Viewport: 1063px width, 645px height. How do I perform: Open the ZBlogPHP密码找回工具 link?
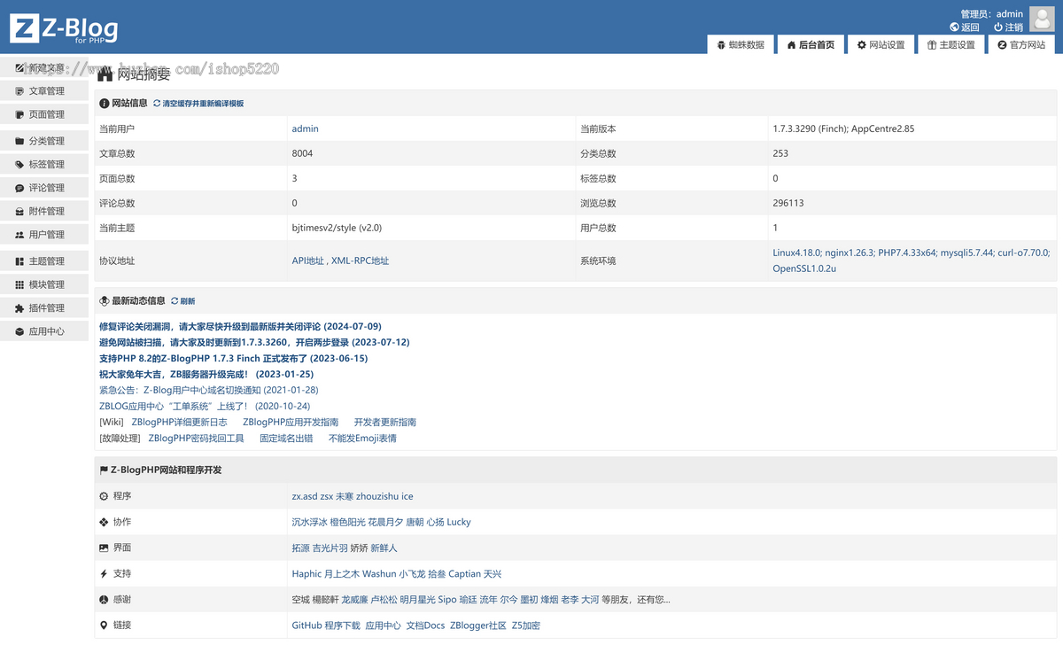[196, 438]
